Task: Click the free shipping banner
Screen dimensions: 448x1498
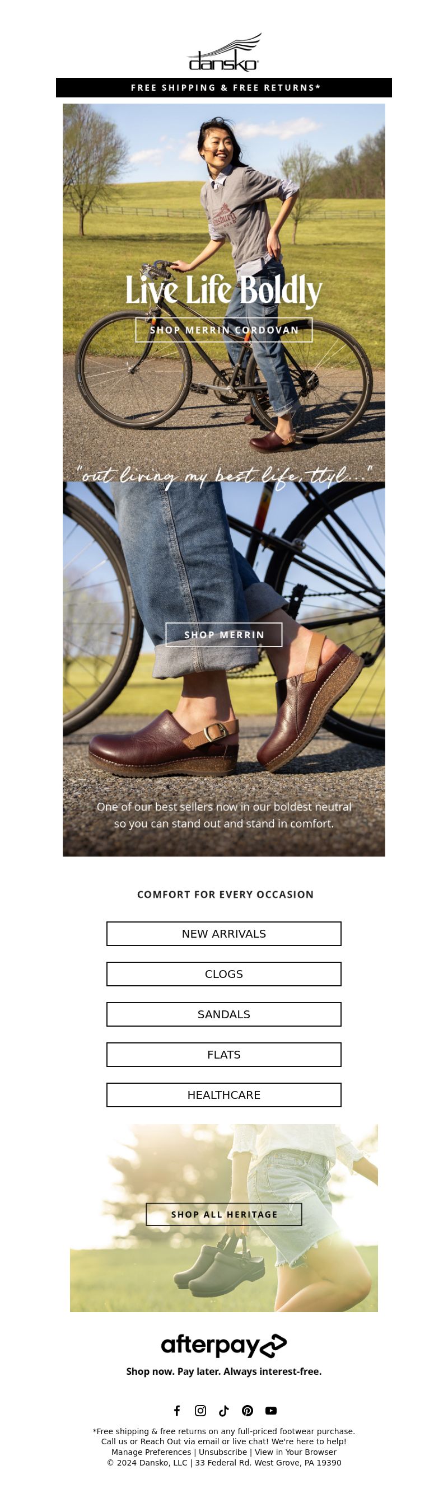Action: point(224,87)
